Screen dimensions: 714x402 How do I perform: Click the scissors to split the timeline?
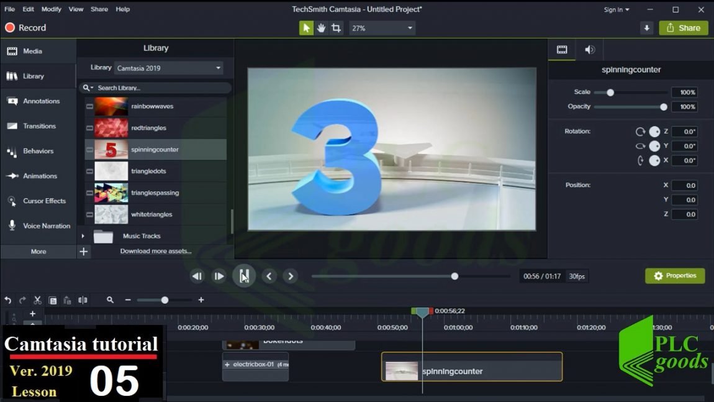pyautogui.click(x=37, y=300)
